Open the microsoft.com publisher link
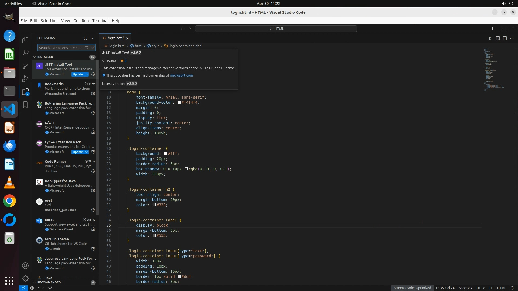This screenshot has width=518, height=291. (x=181, y=75)
